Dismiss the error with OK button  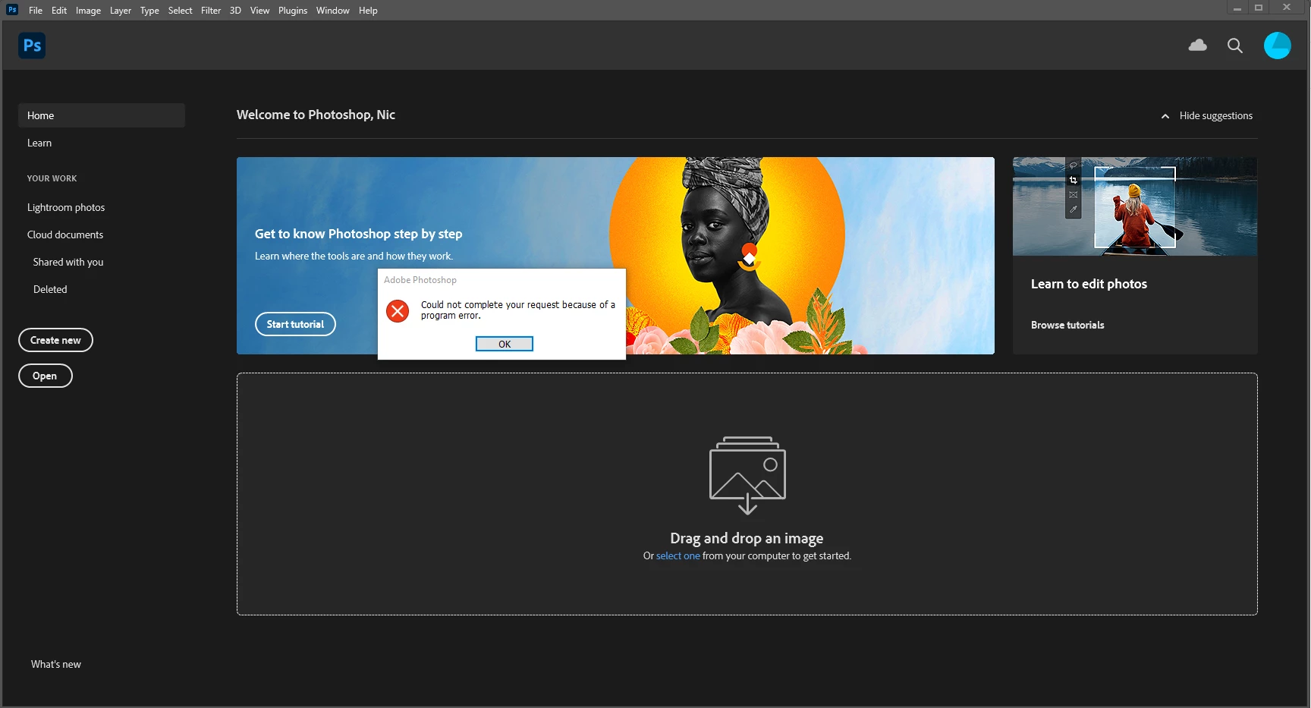[505, 344]
